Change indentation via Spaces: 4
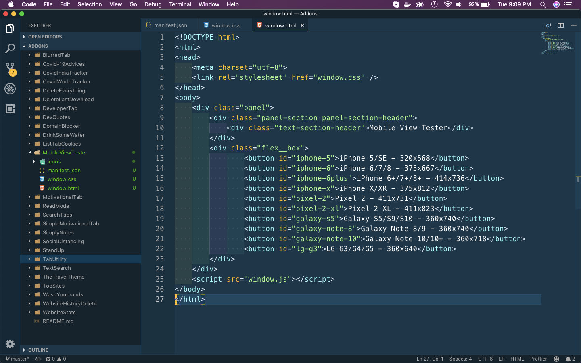 [460, 359]
